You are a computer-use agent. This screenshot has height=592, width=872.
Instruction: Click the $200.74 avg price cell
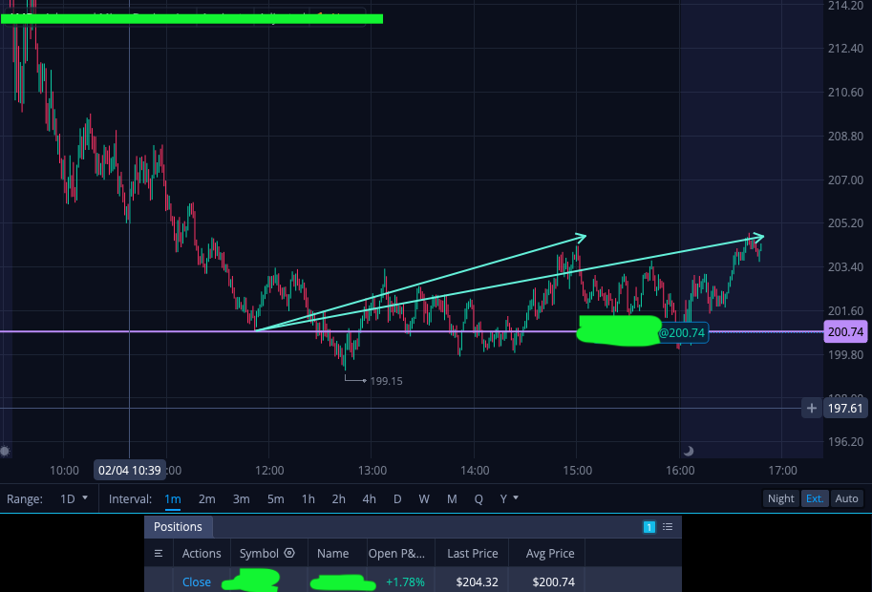coord(553,582)
